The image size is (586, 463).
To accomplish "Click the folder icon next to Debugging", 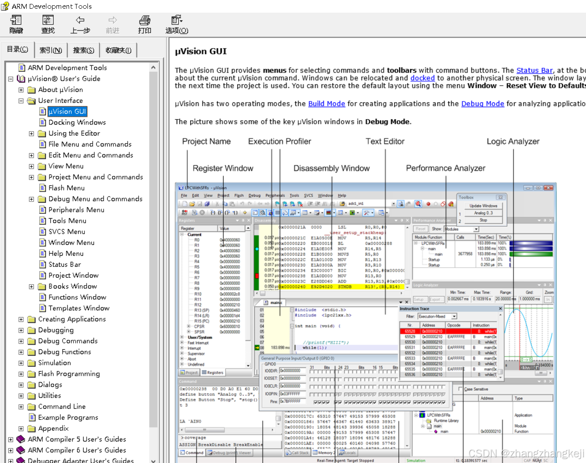I will [x=31, y=331].
